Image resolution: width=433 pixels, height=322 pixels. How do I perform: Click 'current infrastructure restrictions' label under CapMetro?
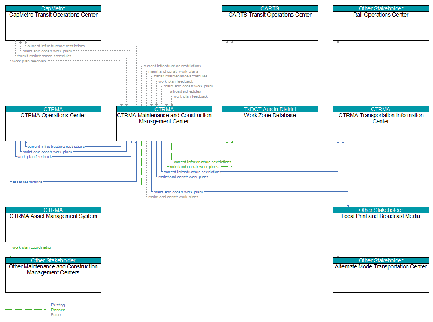56,46
